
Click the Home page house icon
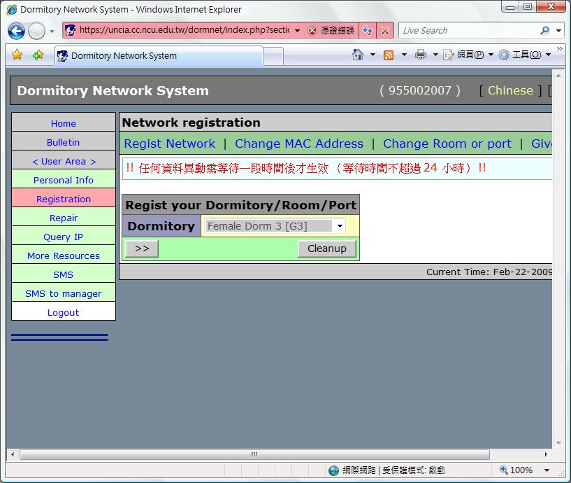(359, 55)
